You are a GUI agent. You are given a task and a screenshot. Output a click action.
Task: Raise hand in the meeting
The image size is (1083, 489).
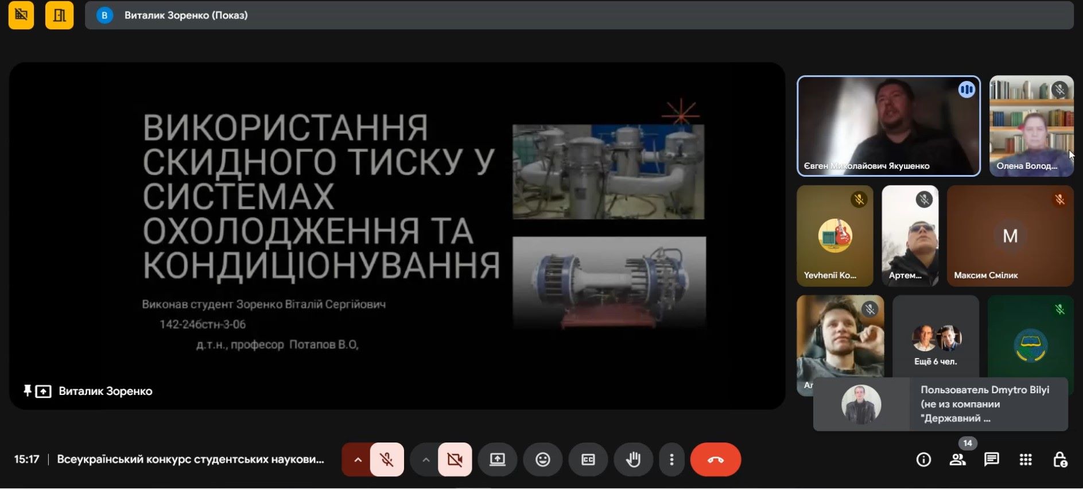(x=633, y=460)
